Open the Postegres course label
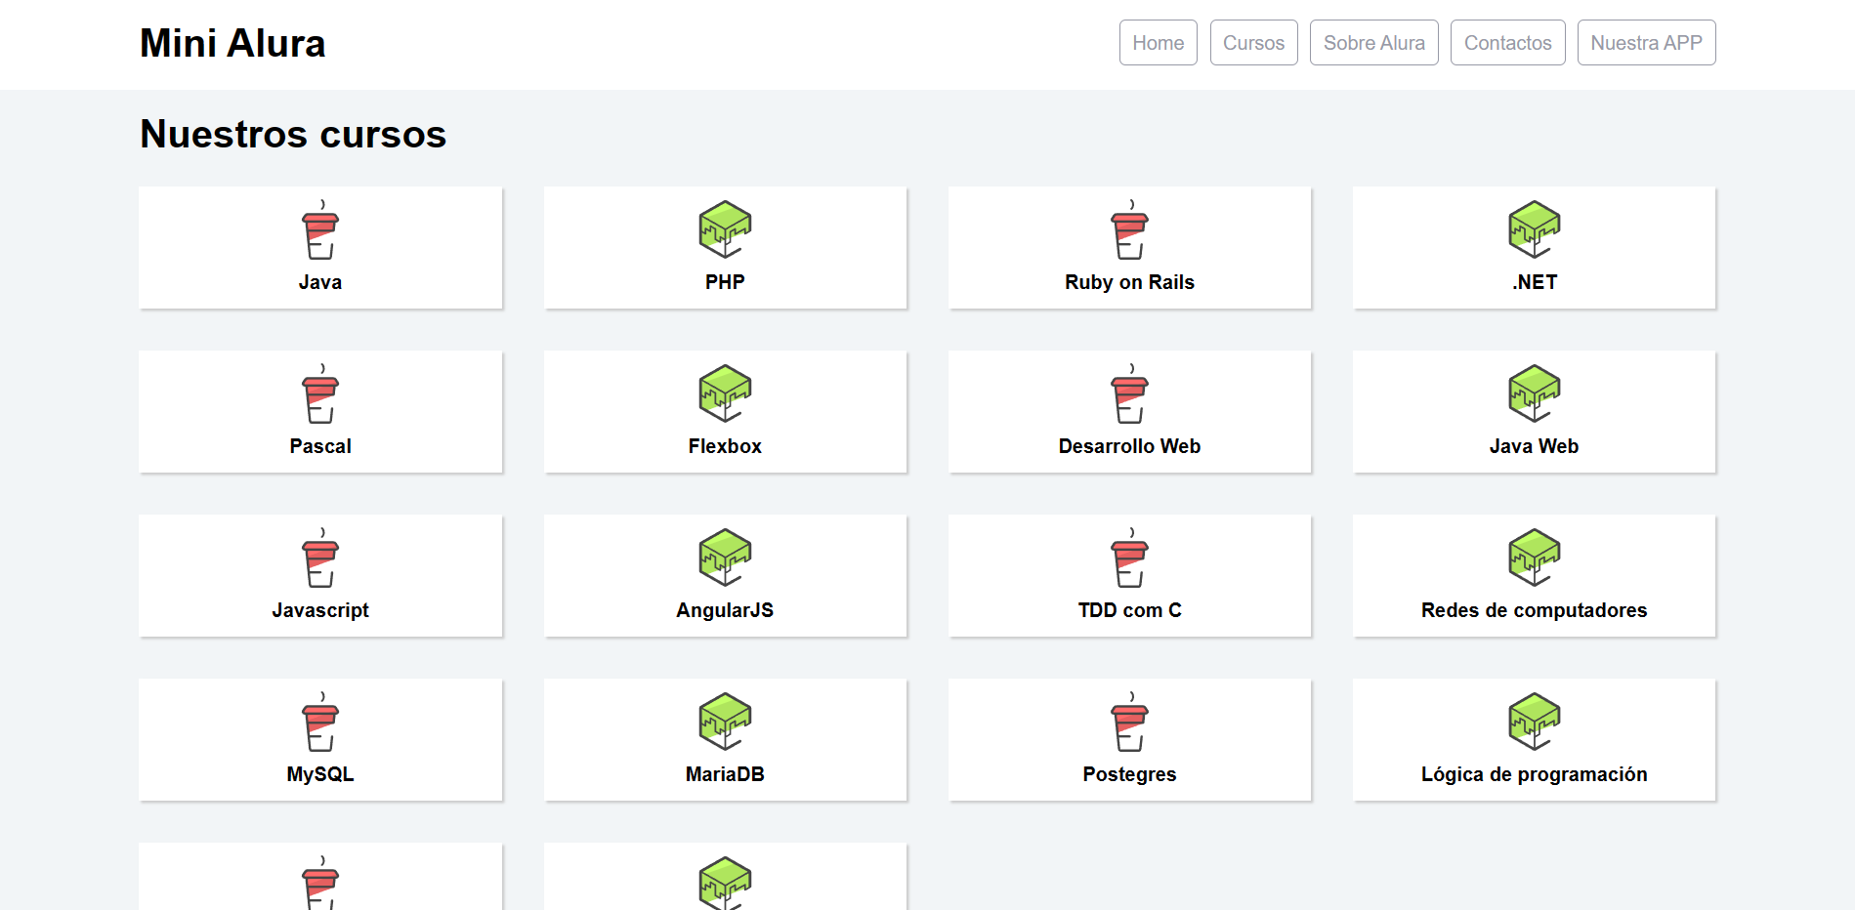Image resolution: width=1855 pixels, height=910 pixels. click(1129, 774)
